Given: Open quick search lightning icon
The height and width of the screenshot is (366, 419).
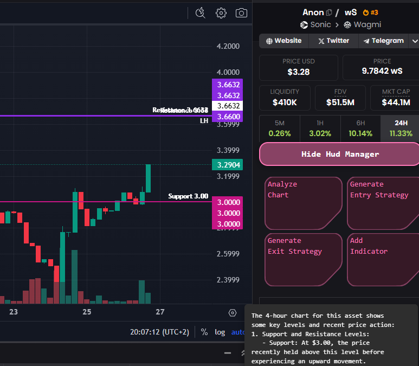Looking at the screenshot, I should 200,13.
